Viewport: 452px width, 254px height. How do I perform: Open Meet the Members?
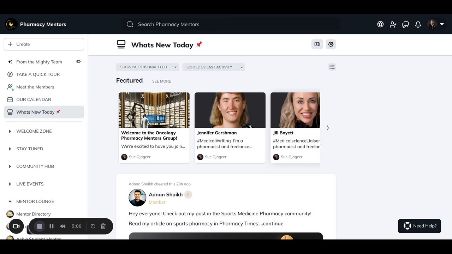click(x=35, y=87)
